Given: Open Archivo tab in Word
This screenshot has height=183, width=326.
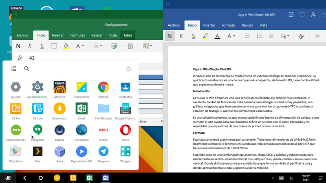Looking at the screenshot, I should coord(174,25).
